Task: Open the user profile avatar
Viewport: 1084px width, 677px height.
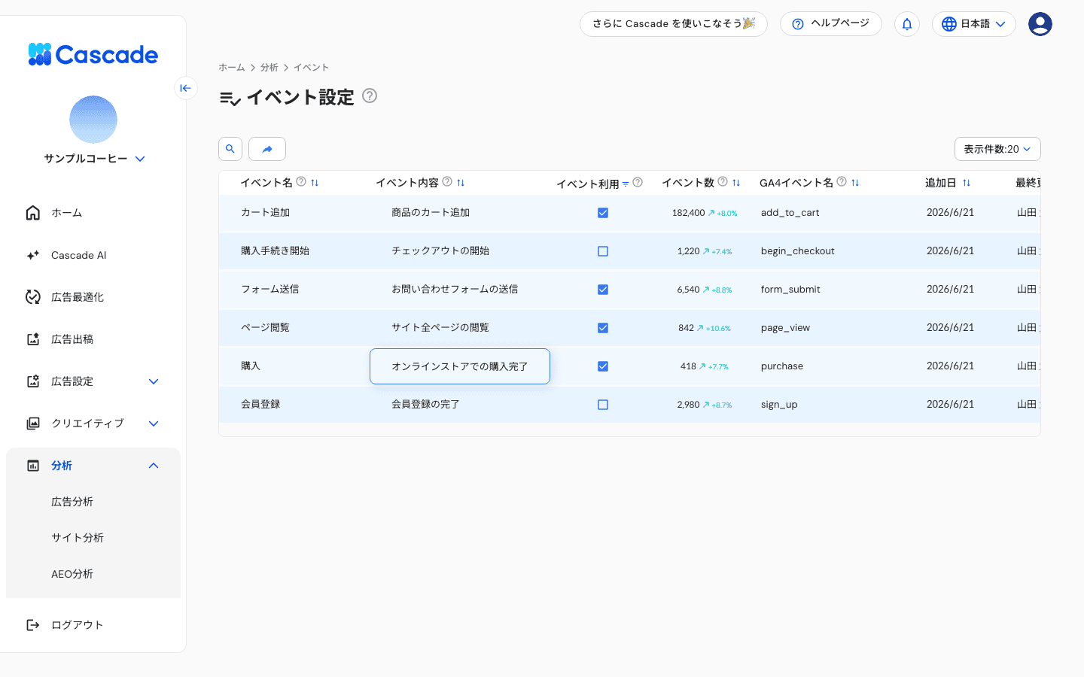Action: click(1040, 24)
